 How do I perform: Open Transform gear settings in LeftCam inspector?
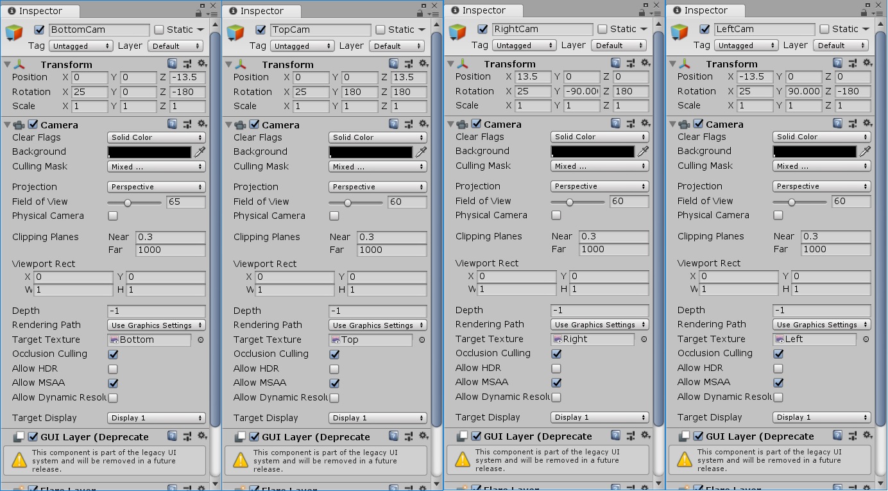[867, 63]
